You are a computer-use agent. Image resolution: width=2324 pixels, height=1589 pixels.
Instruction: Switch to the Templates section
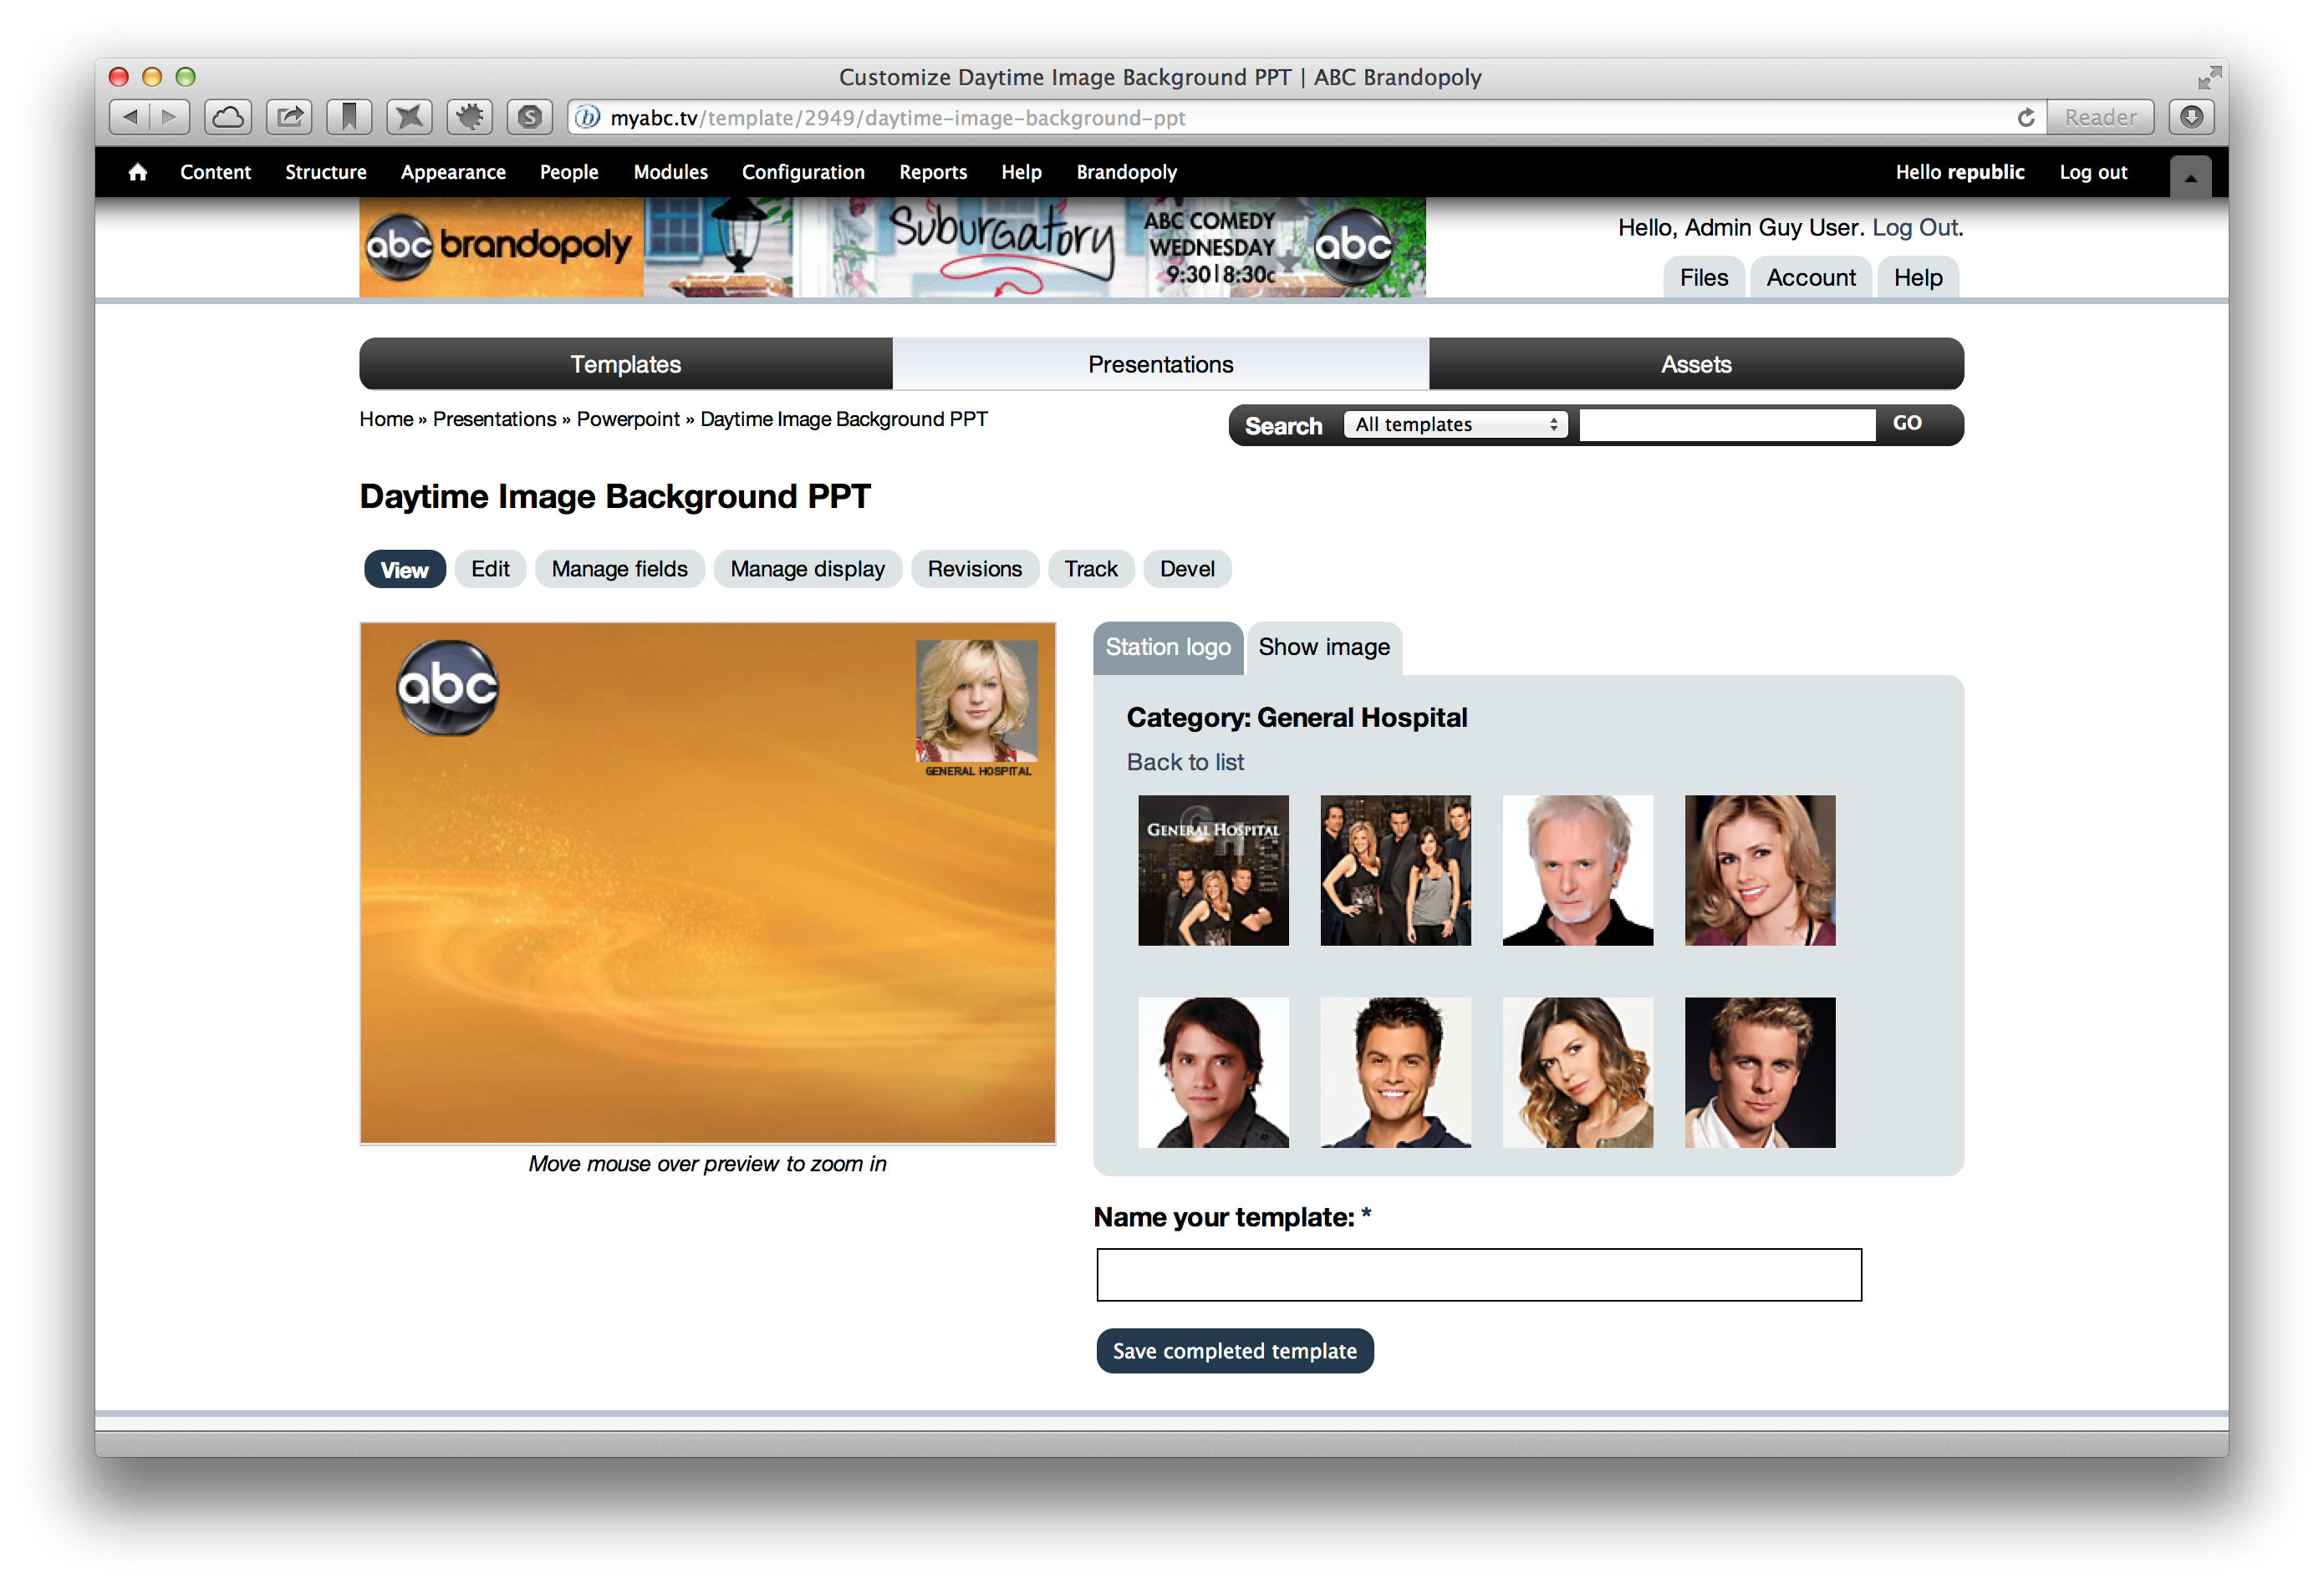626,363
